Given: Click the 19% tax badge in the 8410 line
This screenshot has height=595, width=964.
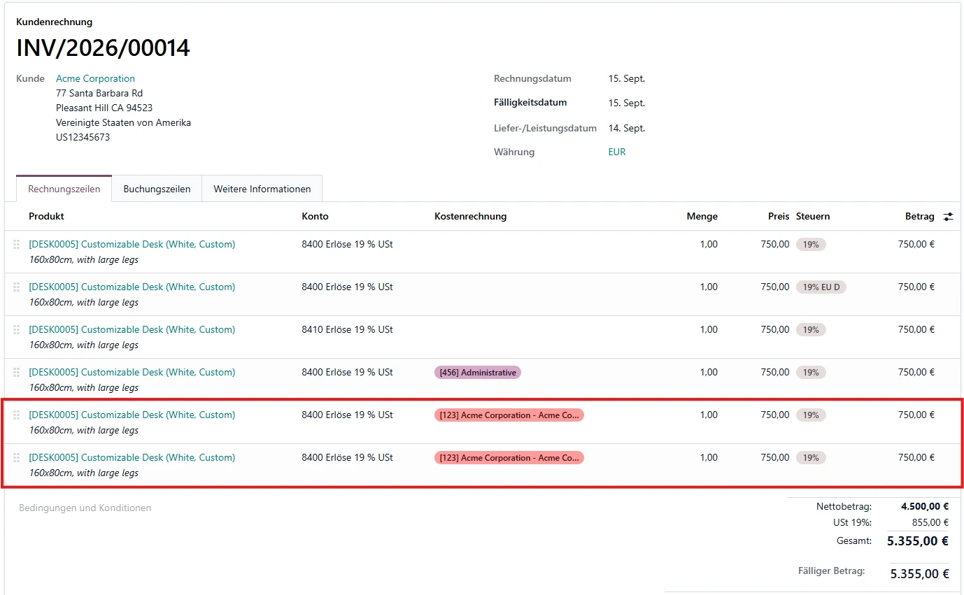Looking at the screenshot, I should 811,329.
